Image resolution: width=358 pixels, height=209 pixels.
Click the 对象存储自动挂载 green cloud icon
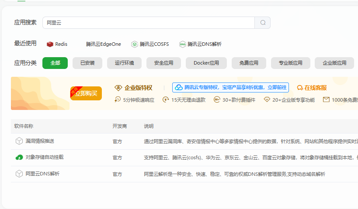pyautogui.click(x=19, y=157)
